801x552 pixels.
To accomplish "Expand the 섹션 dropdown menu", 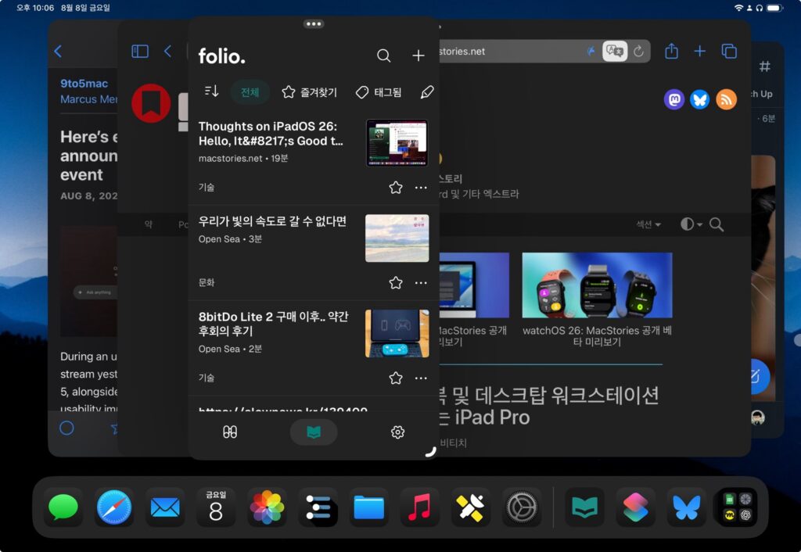I will coord(648,224).
